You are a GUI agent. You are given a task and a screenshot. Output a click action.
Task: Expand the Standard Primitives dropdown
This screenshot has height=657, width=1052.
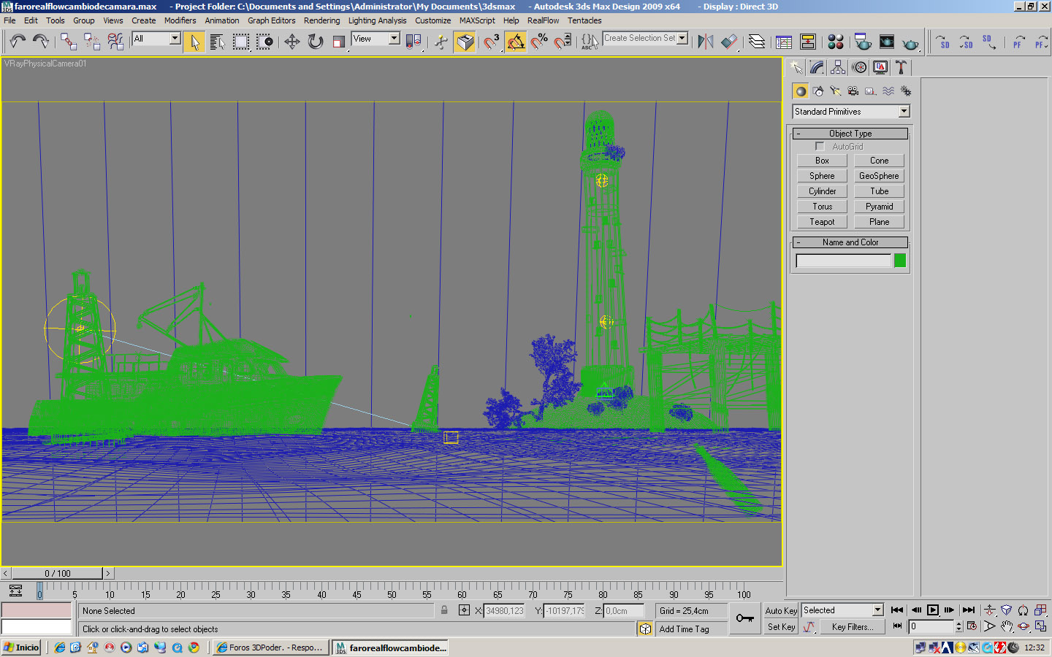coord(851,112)
